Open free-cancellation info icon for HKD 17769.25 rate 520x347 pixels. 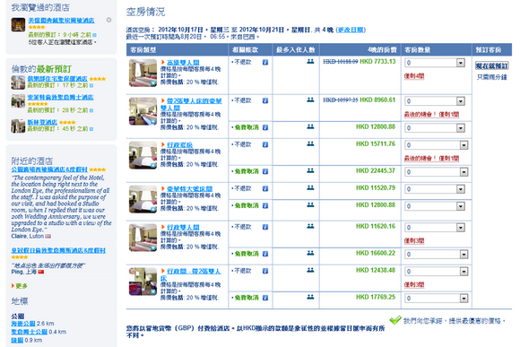265,298
